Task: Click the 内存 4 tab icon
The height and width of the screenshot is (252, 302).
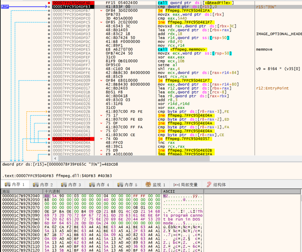Action: click(93, 184)
